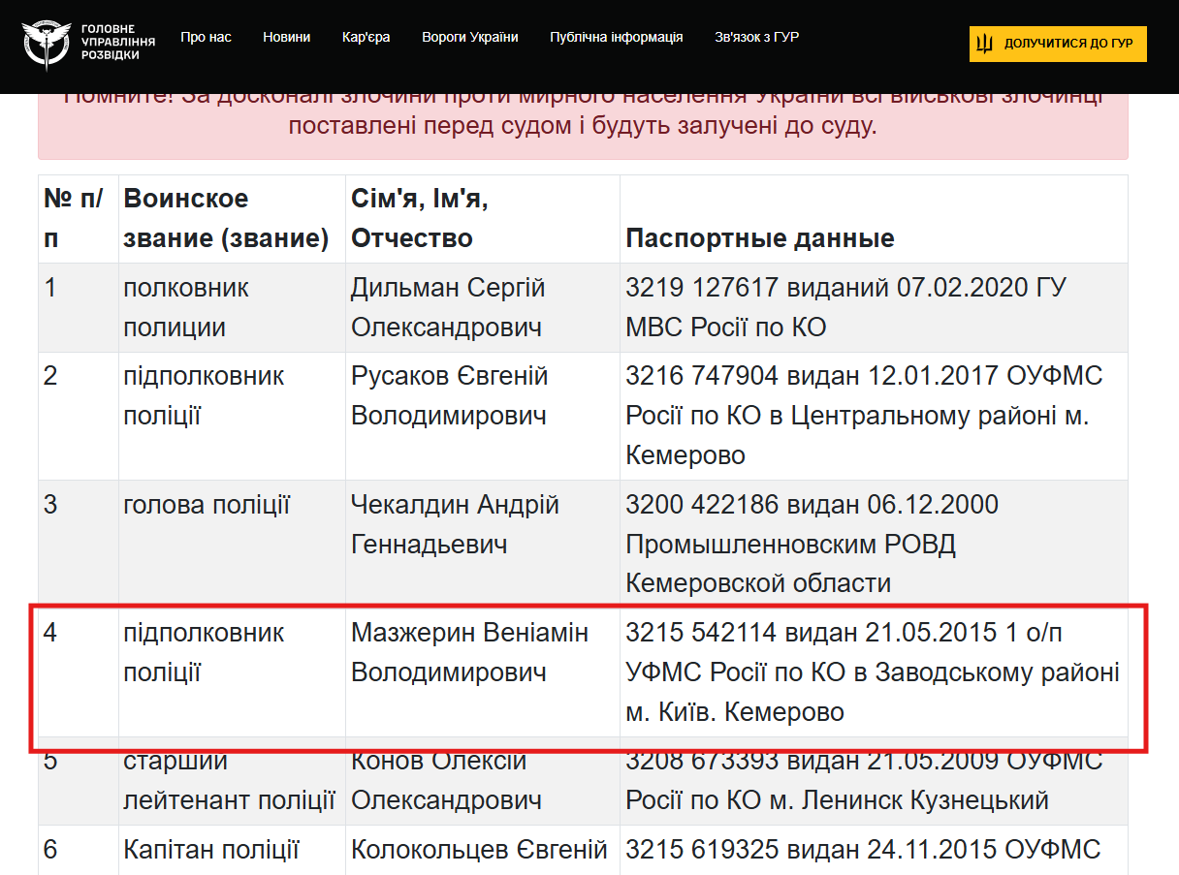The width and height of the screenshot is (1179, 875).
Task: Open the Про нас menu item
Action: (x=205, y=37)
